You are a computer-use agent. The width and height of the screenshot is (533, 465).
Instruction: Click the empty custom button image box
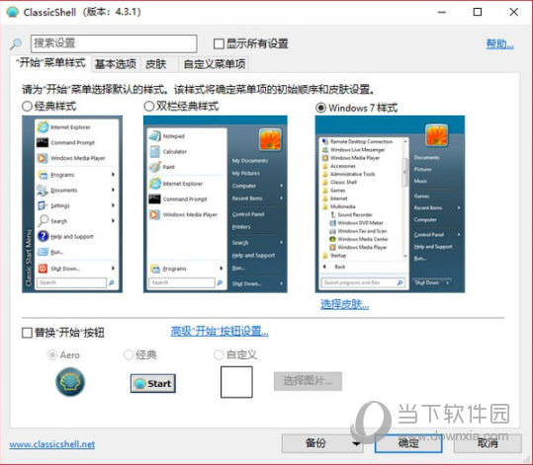(236, 382)
